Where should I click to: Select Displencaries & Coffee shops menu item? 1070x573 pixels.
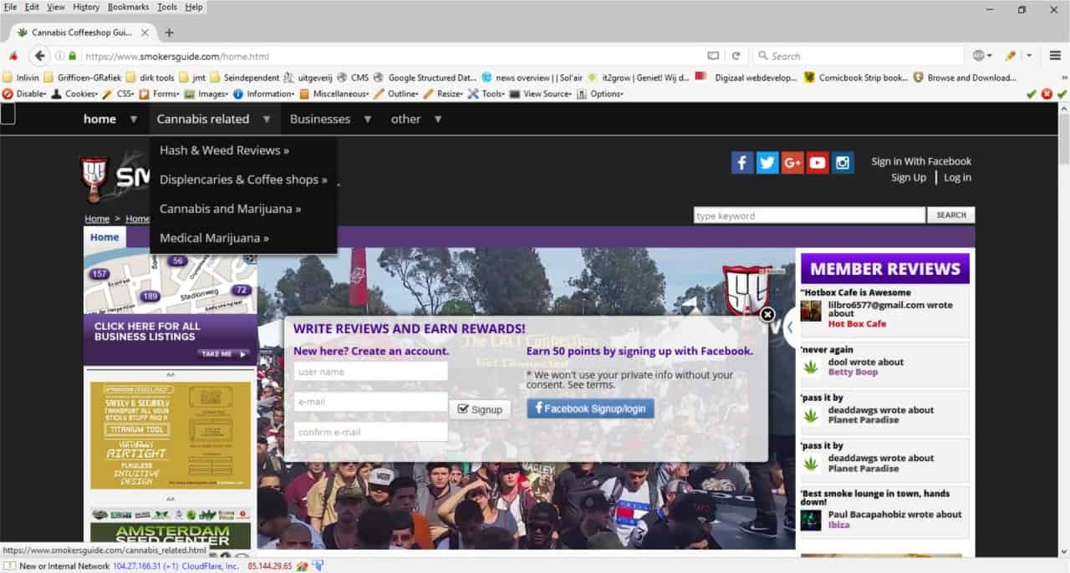pyautogui.click(x=243, y=180)
